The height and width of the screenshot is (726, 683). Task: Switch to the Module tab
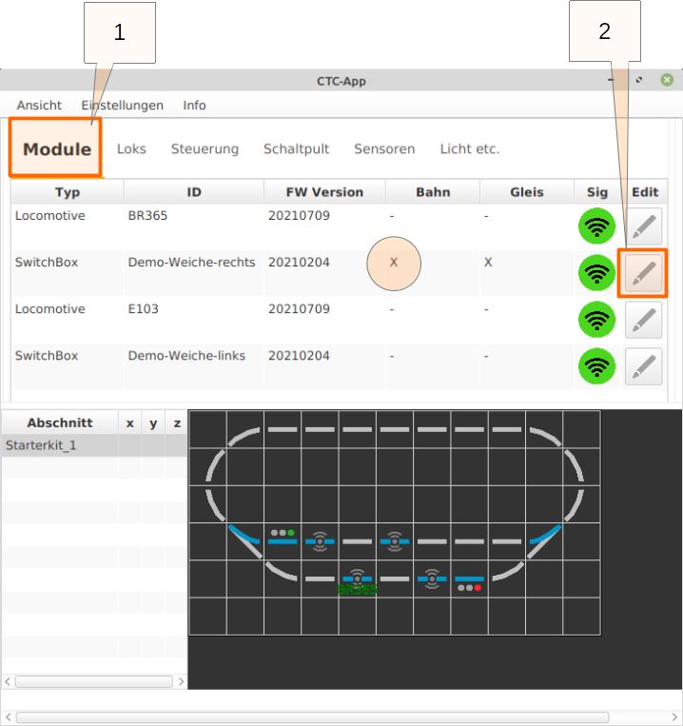[x=56, y=148]
